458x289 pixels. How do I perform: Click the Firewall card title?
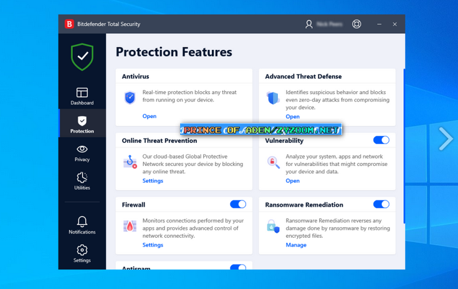pyautogui.click(x=133, y=205)
